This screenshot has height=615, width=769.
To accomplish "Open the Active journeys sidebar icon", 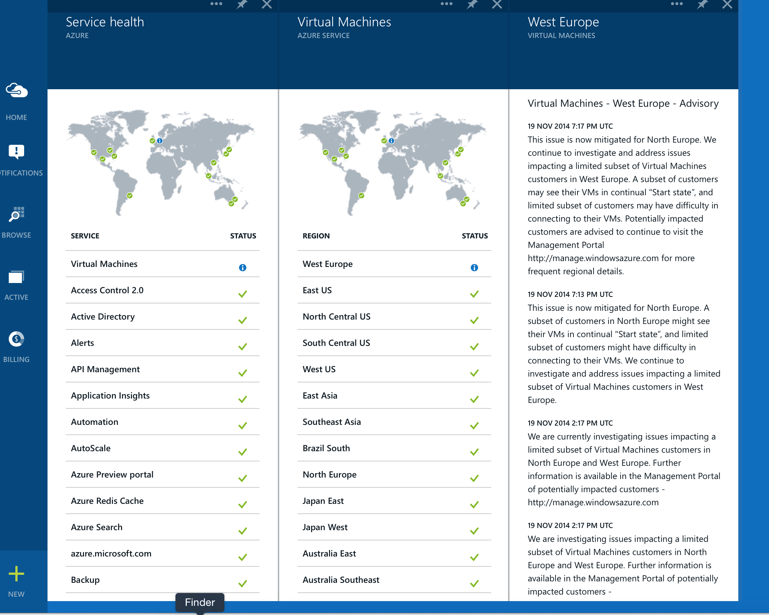I will (16, 277).
